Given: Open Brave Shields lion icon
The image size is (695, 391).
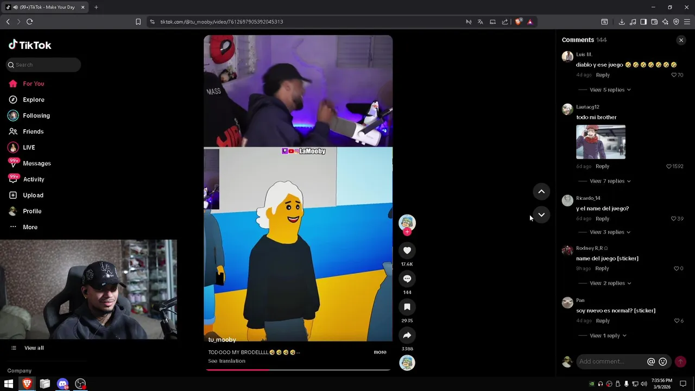Looking at the screenshot, I should tap(518, 22).
